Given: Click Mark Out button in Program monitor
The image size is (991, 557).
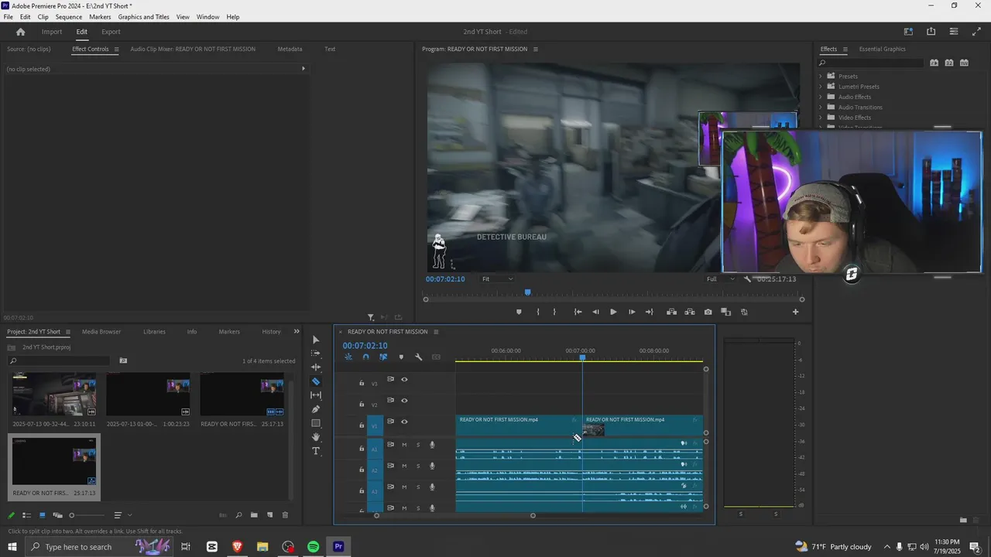Looking at the screenshot, I should pyautogui.click(x=554, y=312).
